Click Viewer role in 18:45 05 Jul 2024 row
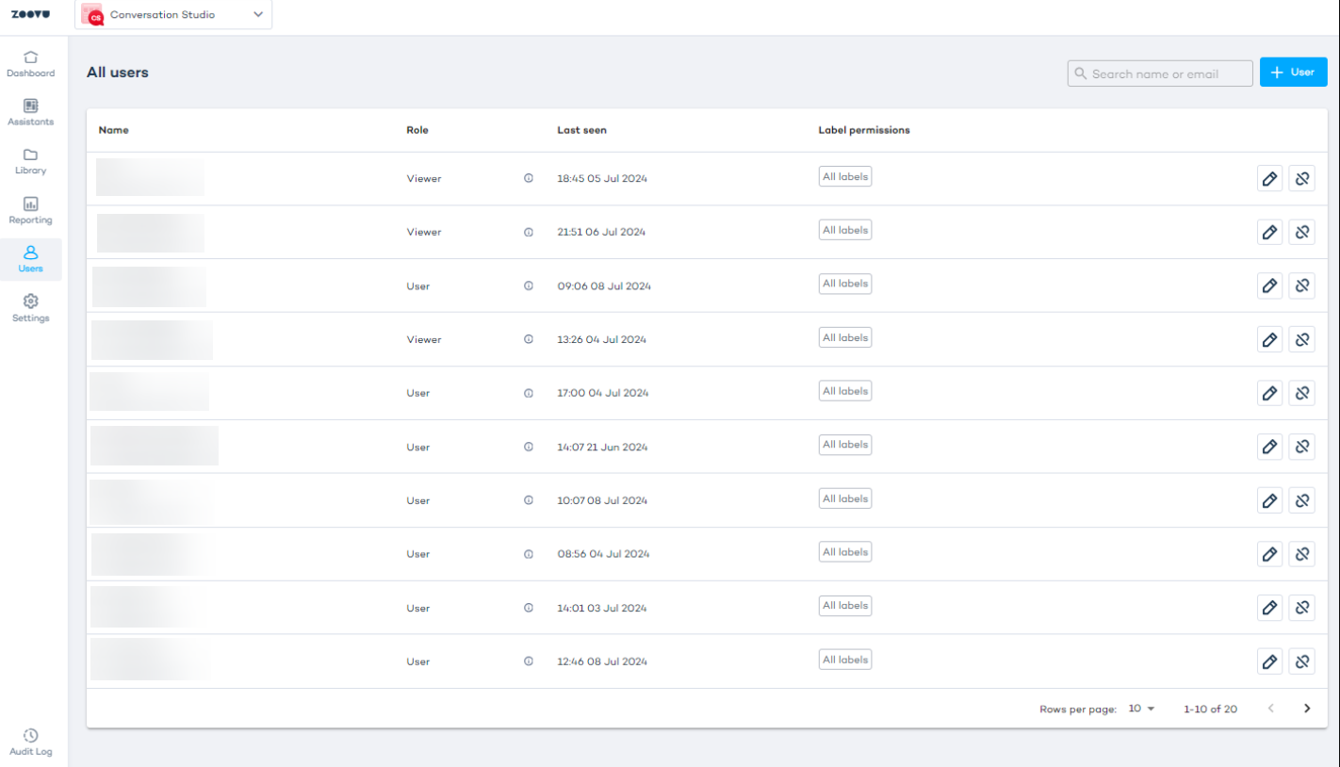This screenshot has width=1340, height=767. click(x=424, y=179)
